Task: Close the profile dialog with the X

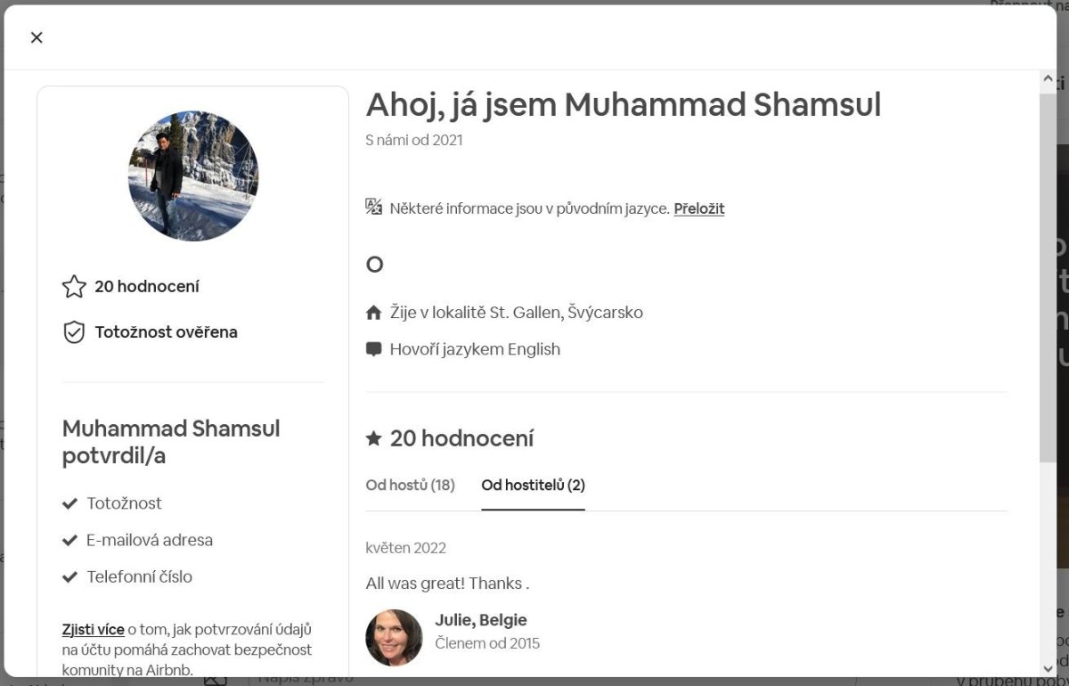Action: click(x=37, y=37)
